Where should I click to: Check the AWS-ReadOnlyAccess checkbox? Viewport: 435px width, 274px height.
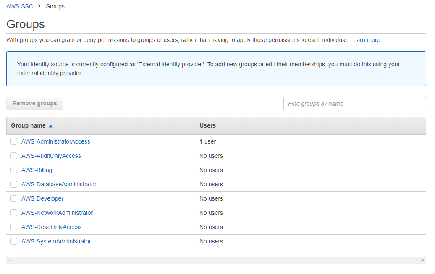14,227
